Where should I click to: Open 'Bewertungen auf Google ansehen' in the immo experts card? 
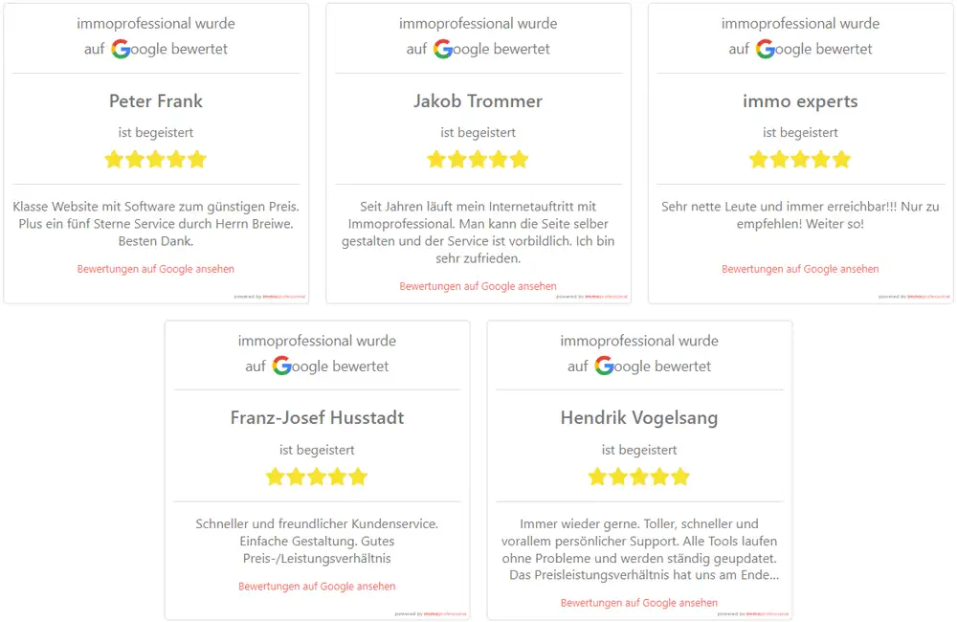click(x=800, y=269)
